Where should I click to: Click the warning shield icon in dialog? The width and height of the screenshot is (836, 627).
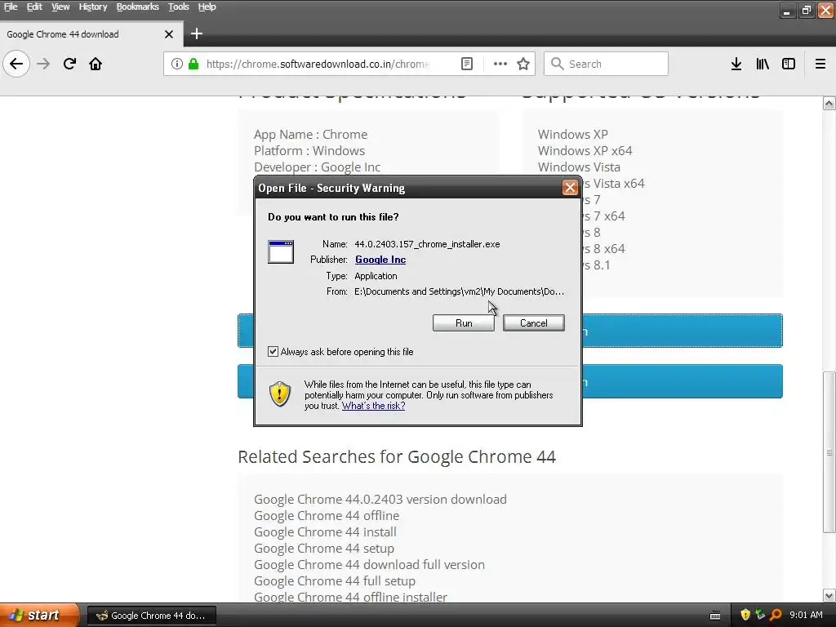(x=280, y=394)
